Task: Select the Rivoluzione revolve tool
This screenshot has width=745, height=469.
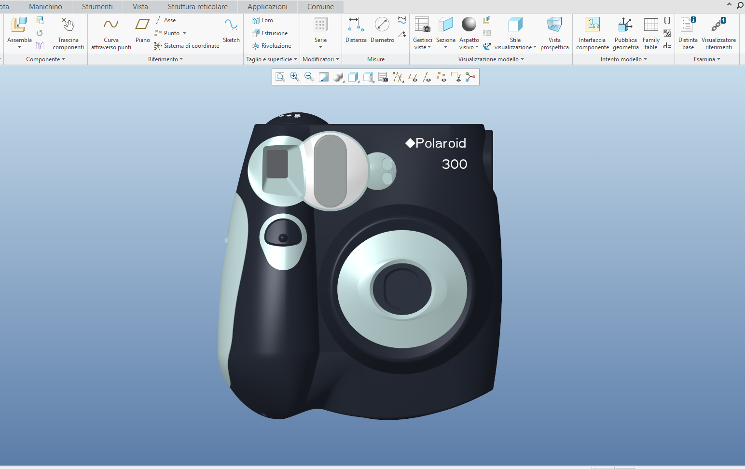Action: 271,46
